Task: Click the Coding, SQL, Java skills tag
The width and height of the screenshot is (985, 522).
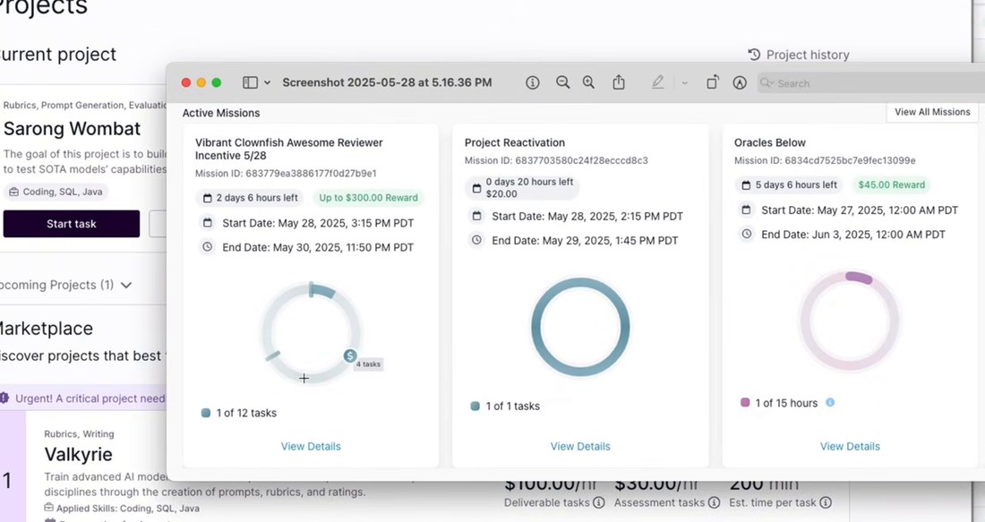Action: [56, 192]
